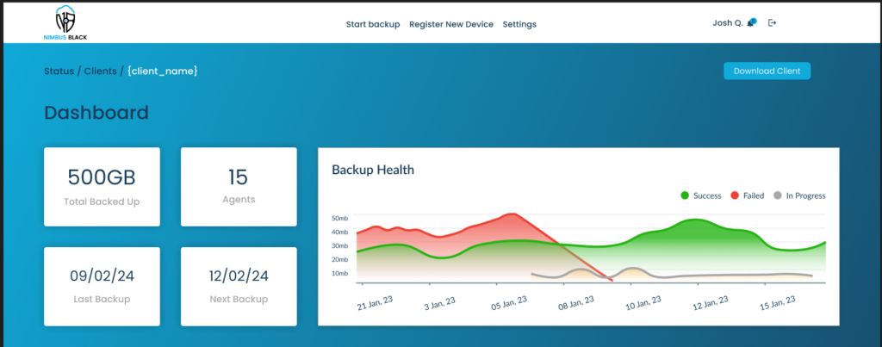
Task: Click the green Success legend dot
Action: pyautogui.click(x=685, y=195)
